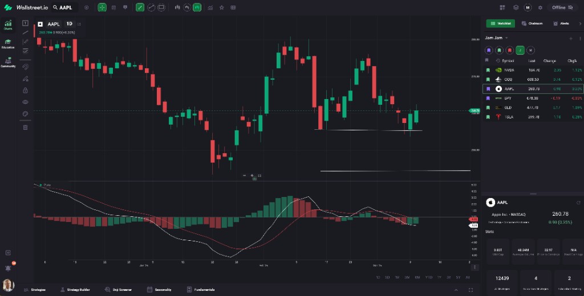The width and height of the screenshot is (584, 296).
Task: Open the Strategies bottom tab
Action: click(35, 290)
